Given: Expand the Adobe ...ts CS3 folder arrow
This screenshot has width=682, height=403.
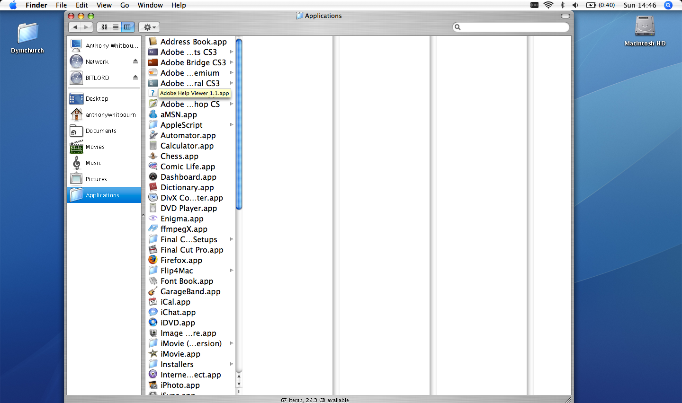Looking at the screenshot, I should [232, 52].
